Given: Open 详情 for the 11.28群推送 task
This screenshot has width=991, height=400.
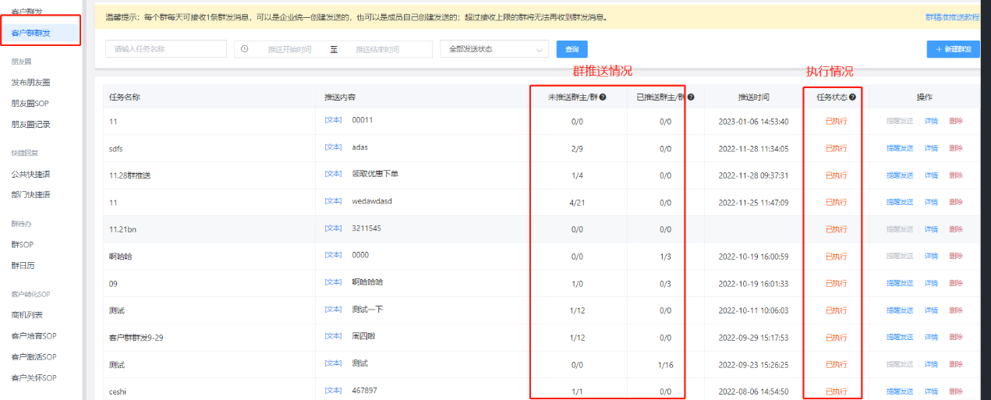Looking at the screenshot, I should (931, 175).
